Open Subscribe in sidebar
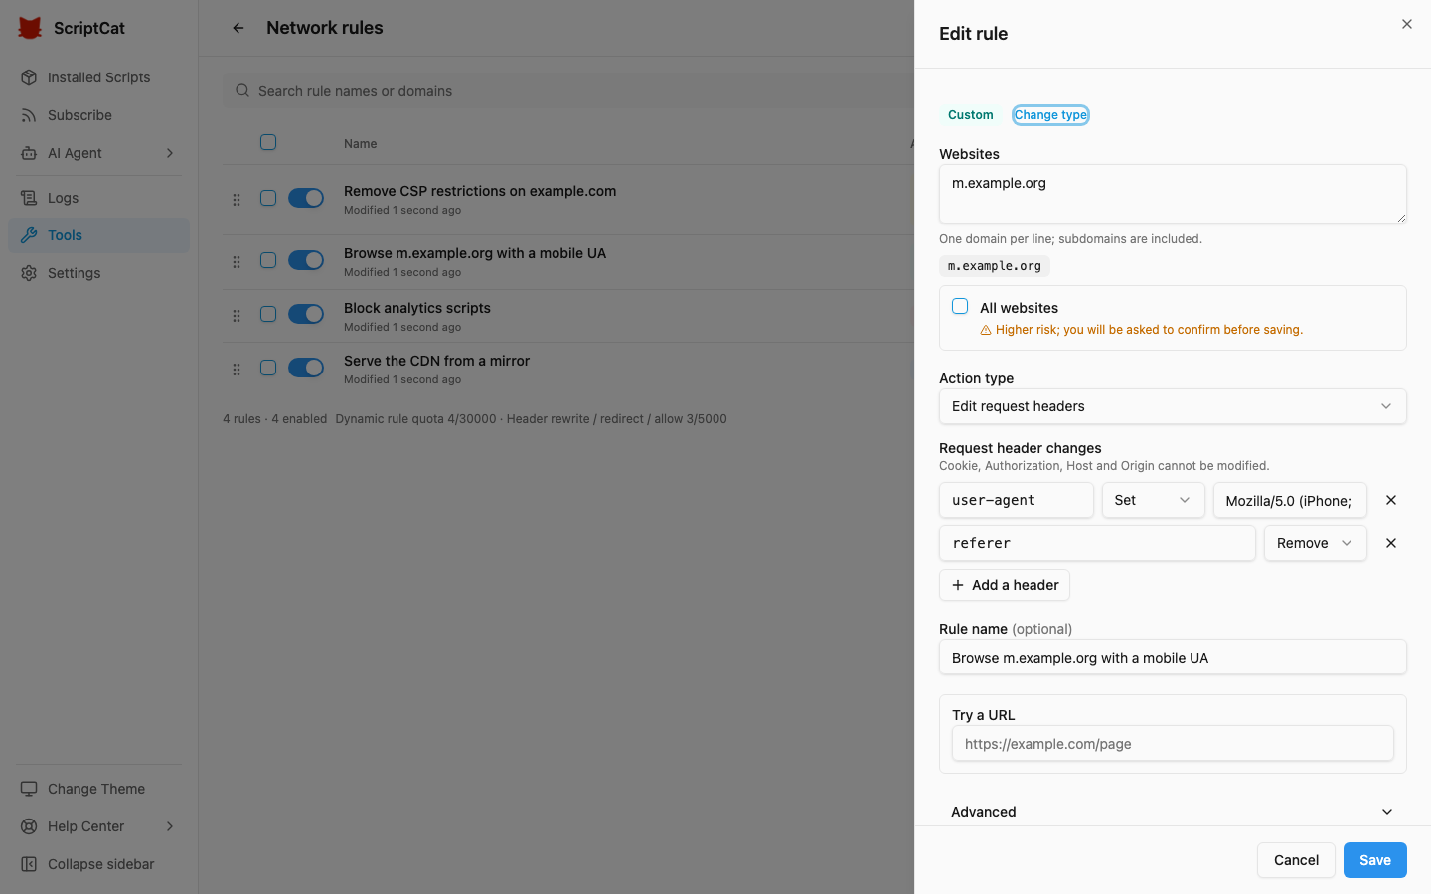Image resolution: width=1431 pixels, height=894 pixels. pos(98,115)
